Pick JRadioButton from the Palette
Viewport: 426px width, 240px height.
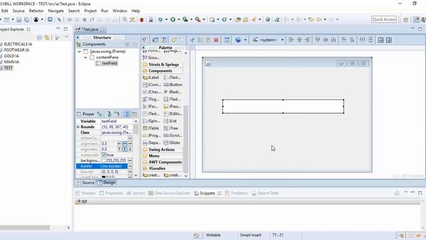[172, 92]
